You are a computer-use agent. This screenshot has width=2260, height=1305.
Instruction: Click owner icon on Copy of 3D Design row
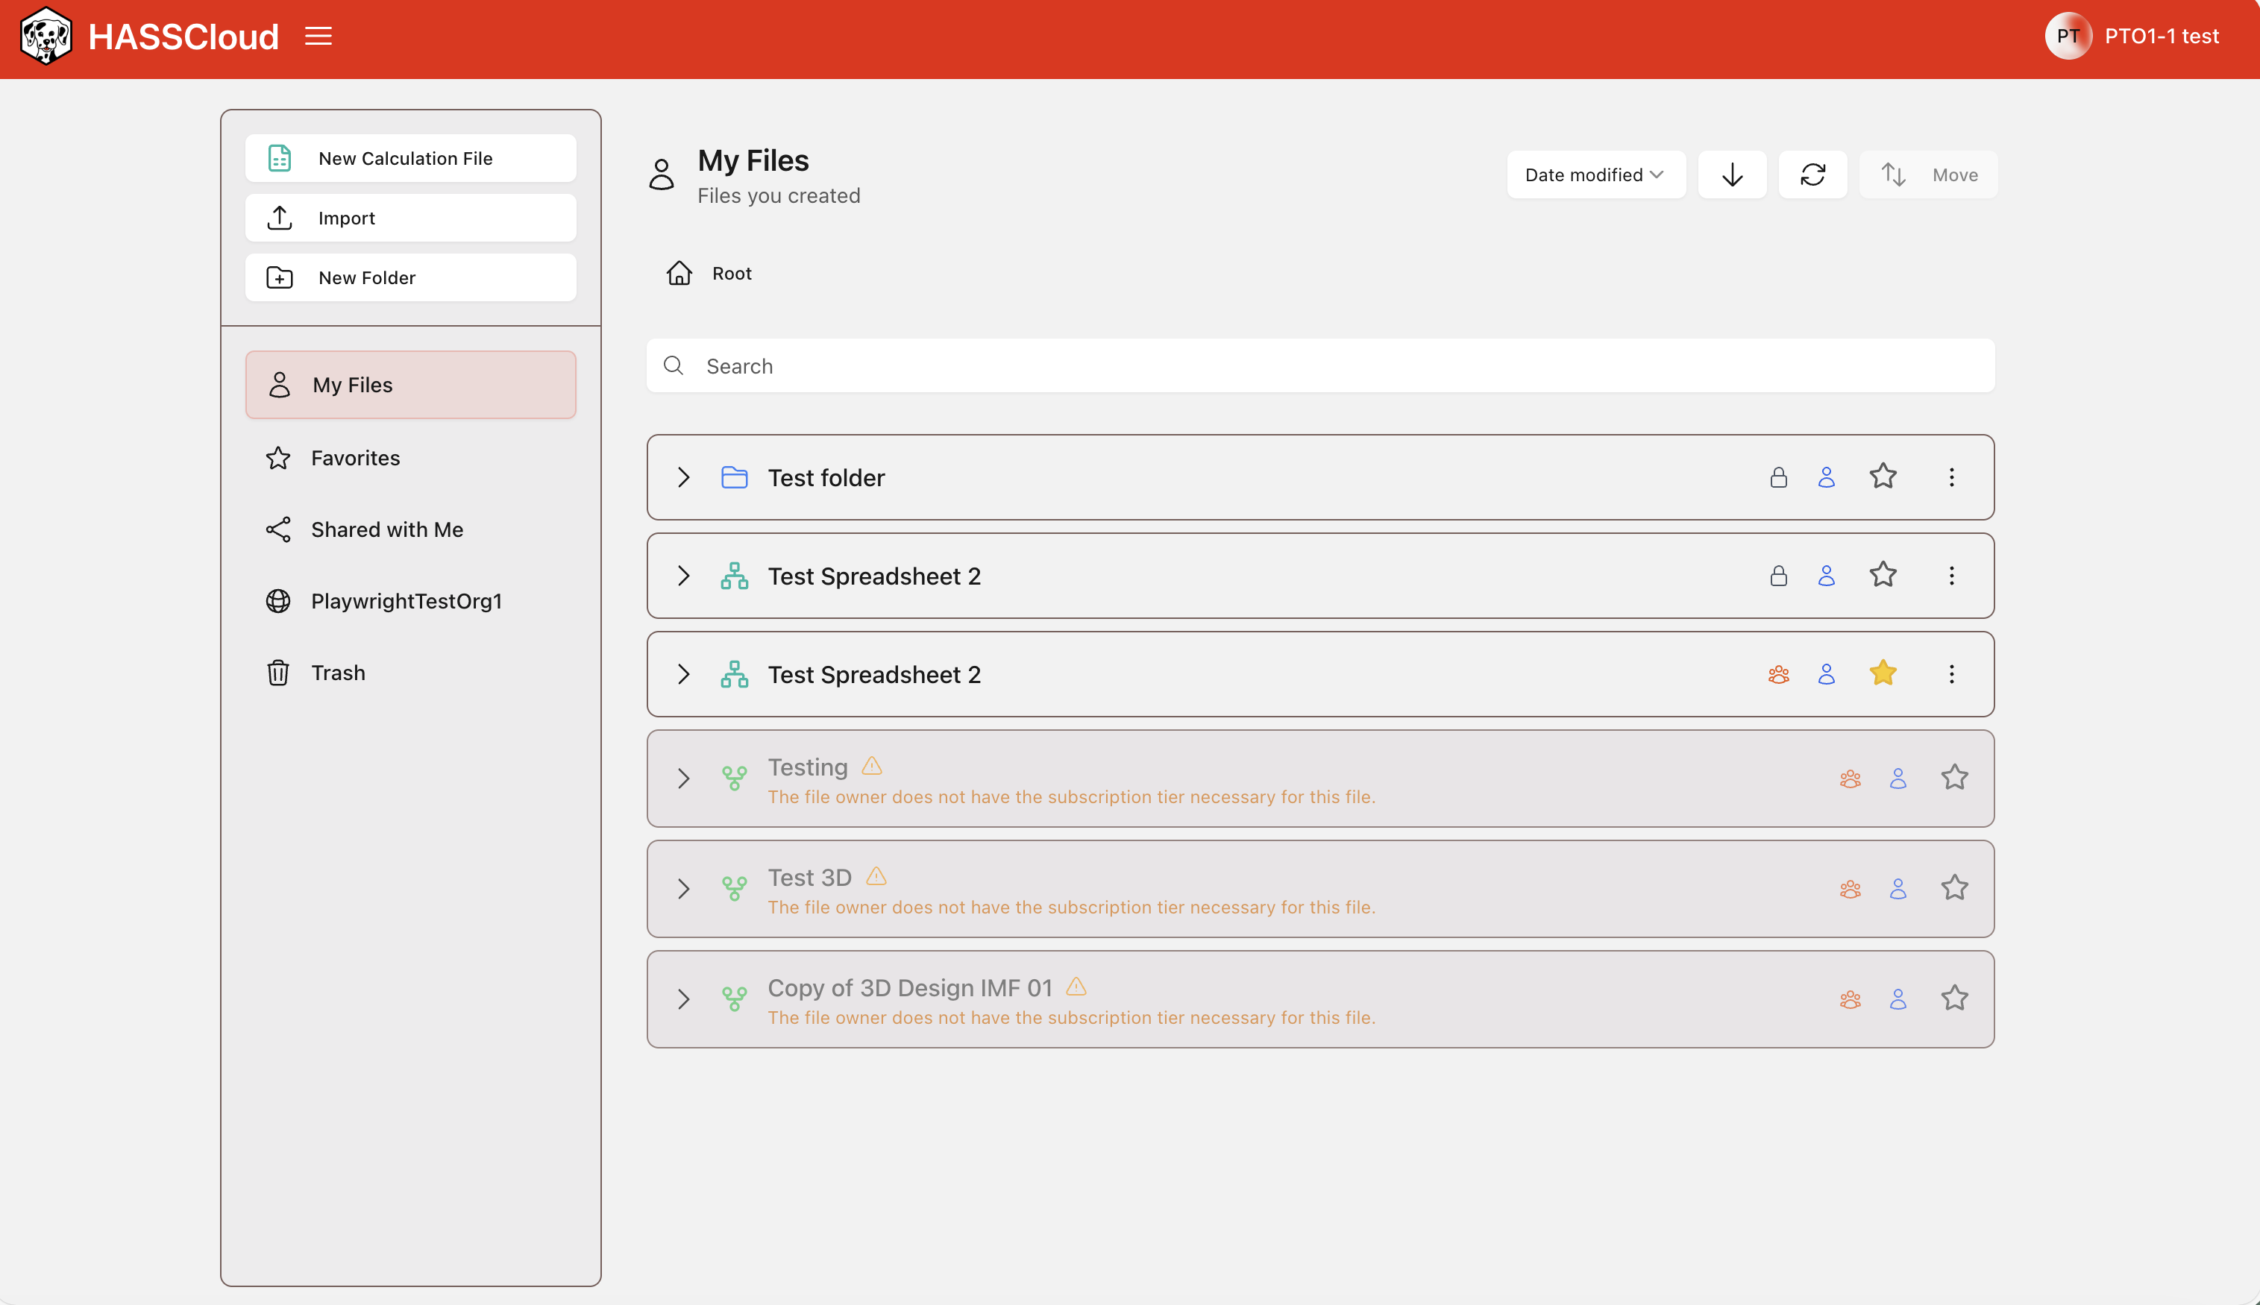[x=1897, y=999]
